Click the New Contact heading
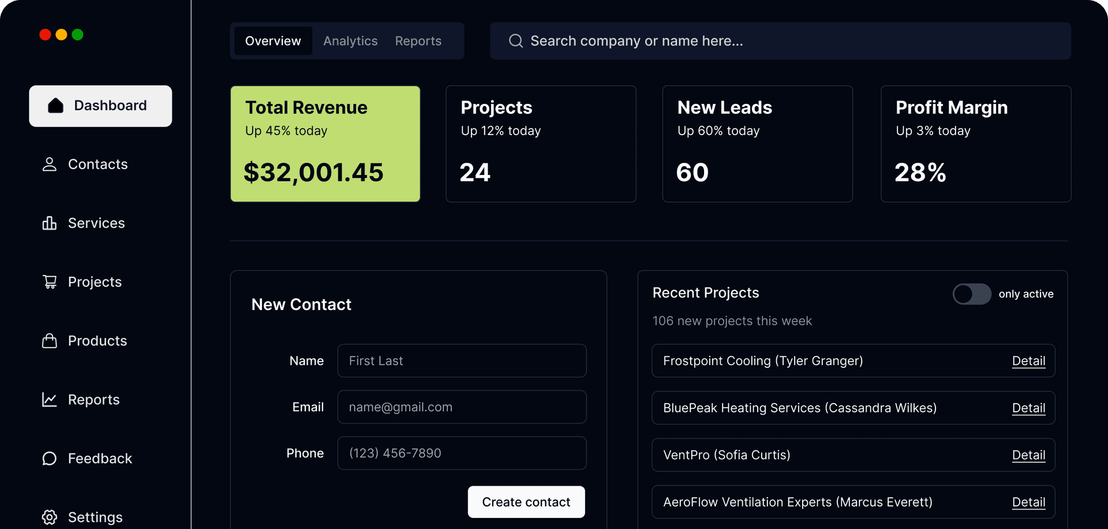 point(301,304)
